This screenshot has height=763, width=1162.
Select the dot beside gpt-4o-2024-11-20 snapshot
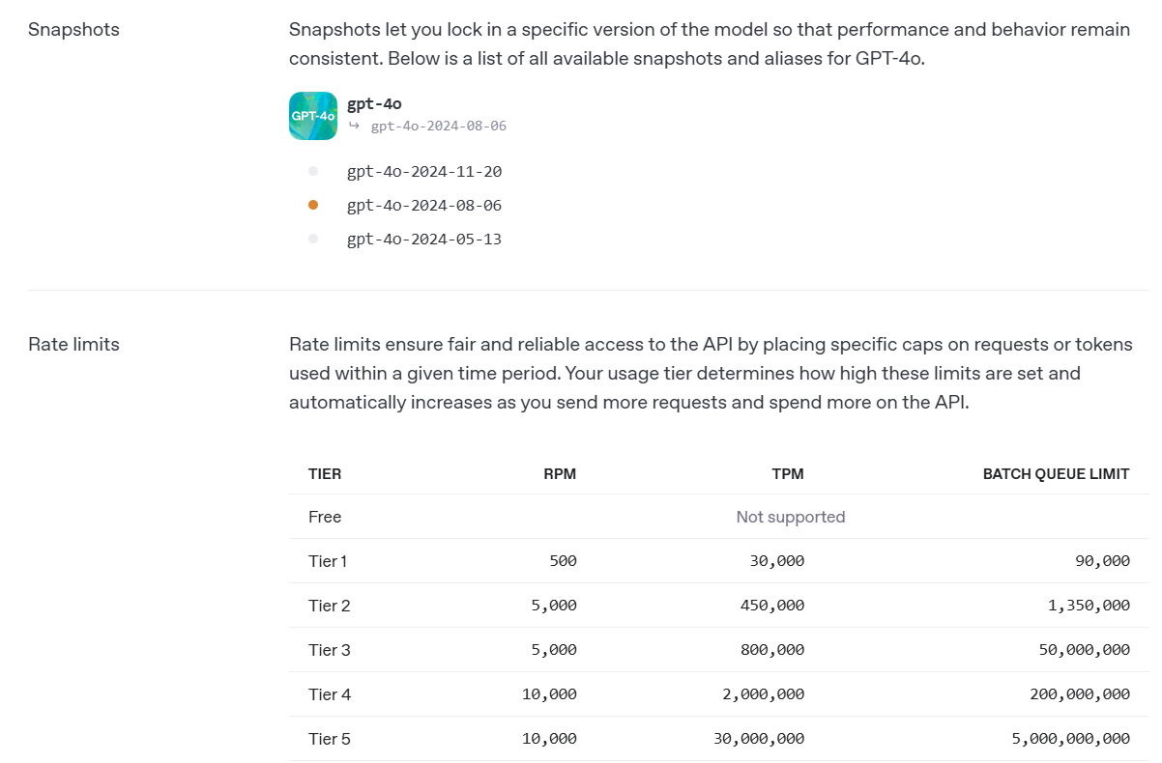coord(313,172)
